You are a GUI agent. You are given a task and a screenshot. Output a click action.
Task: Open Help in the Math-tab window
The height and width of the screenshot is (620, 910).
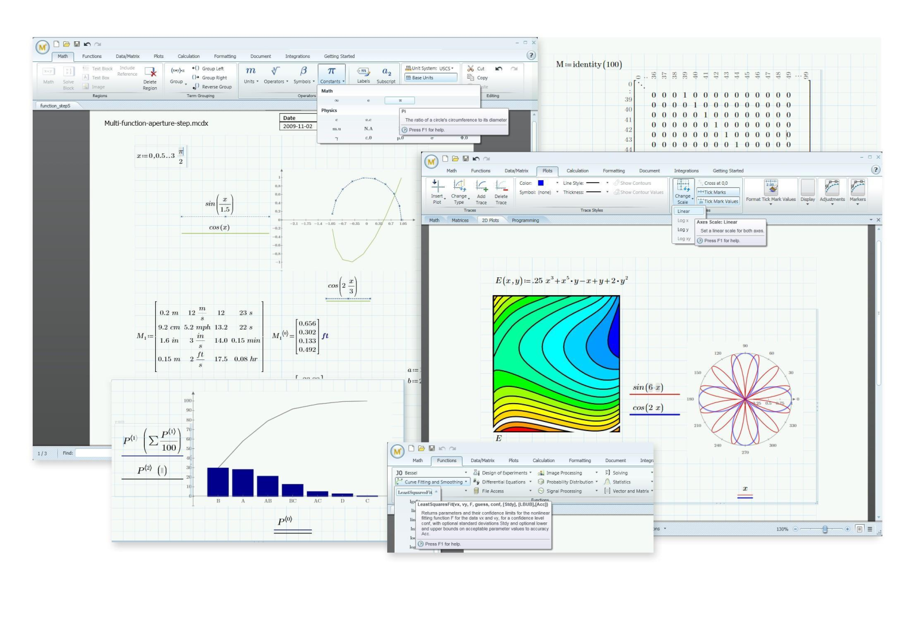tap(531, 55)
